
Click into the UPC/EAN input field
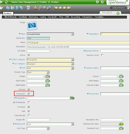(38, 51)
